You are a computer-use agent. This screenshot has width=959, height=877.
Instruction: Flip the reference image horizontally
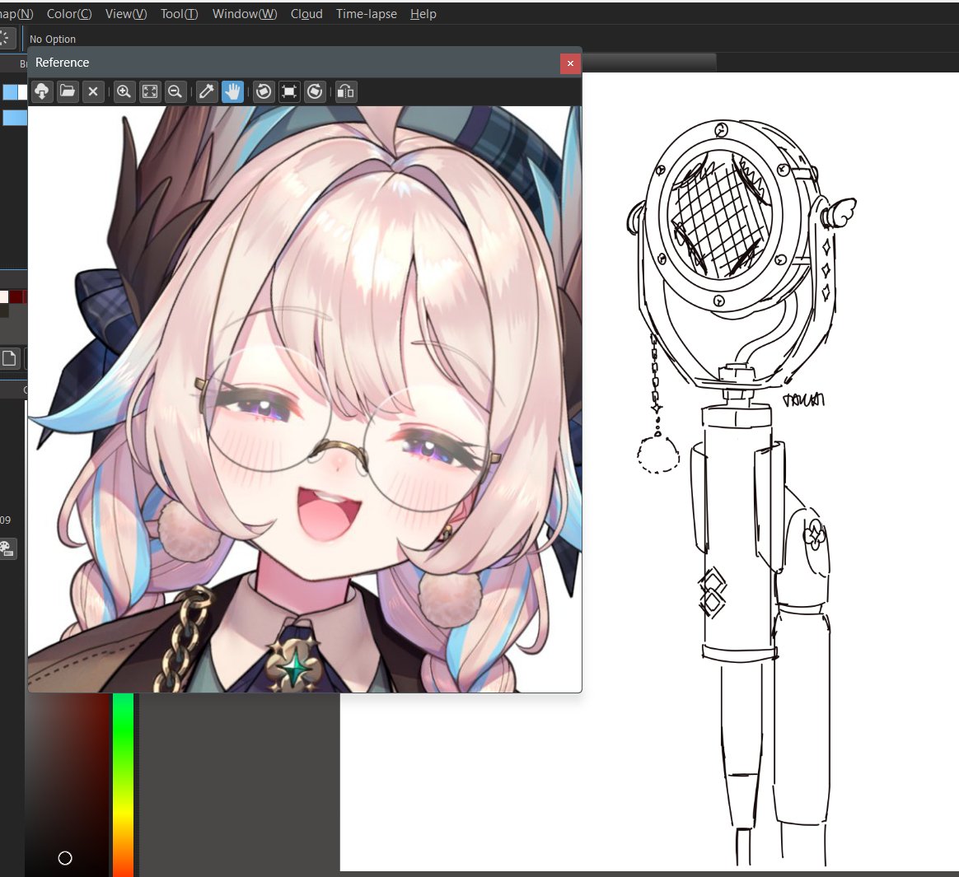pos(346,91)
